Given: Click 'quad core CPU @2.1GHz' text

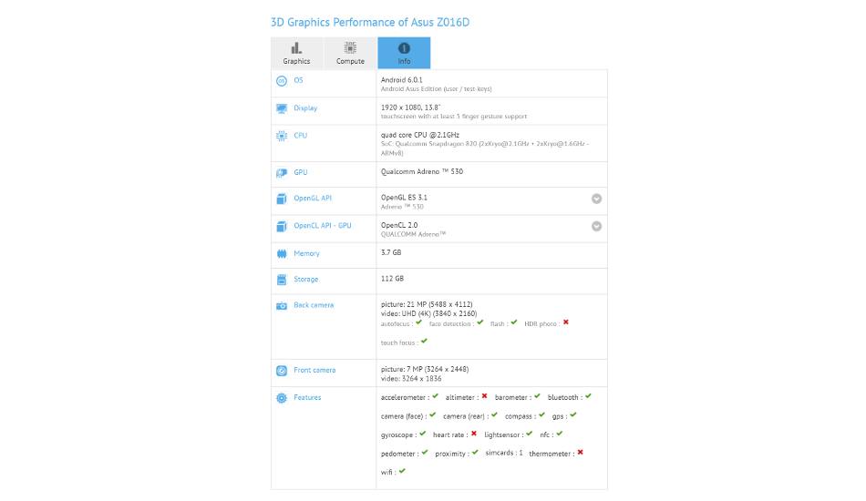Looking at the screenshot, I should [x=419, y=135].
